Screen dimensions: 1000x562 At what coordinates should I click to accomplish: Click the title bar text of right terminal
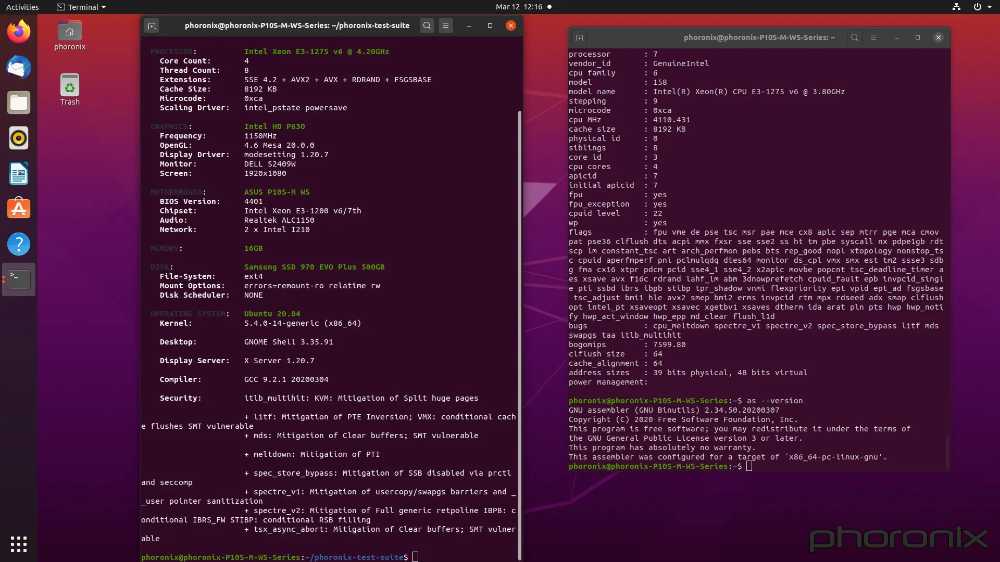click(x=759, y=37)
